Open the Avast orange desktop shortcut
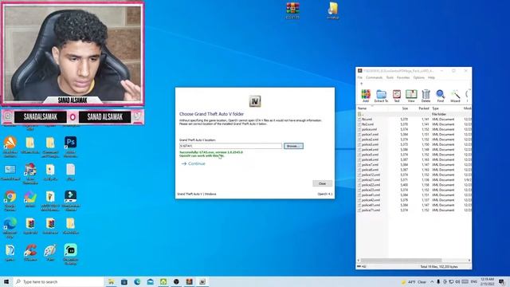Screen dimensions: 510x287 (x=10, y=147)
